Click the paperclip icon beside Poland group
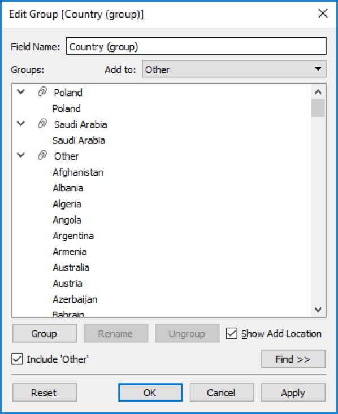 click(x=42, y=92)
